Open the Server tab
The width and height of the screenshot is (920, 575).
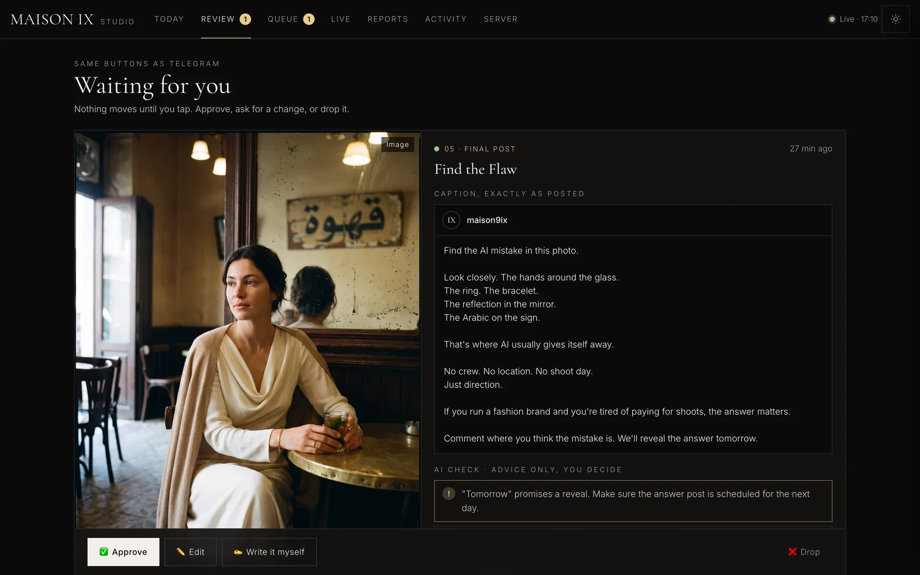(x=501, y=19)
